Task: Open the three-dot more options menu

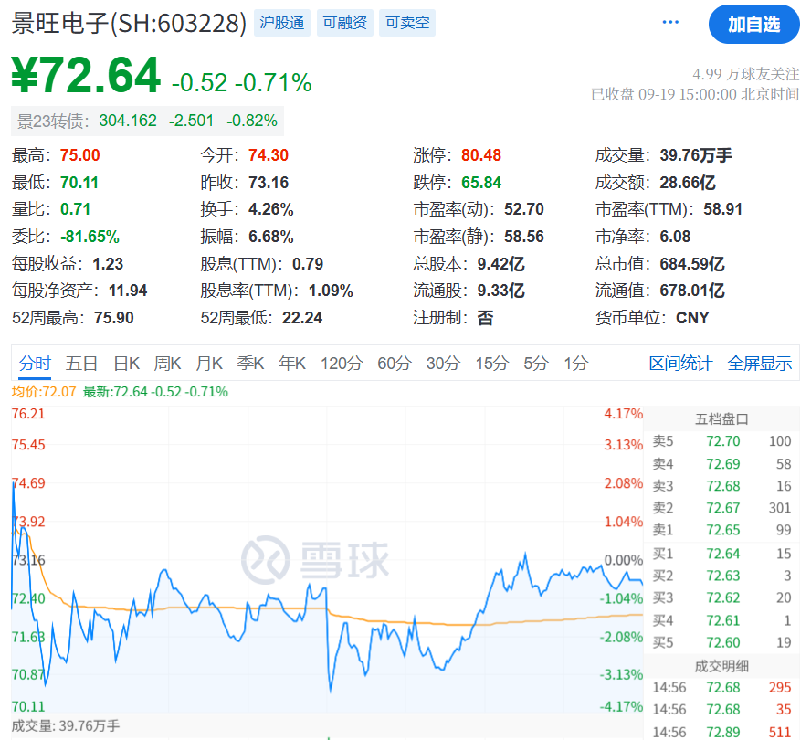Action: 670,23
